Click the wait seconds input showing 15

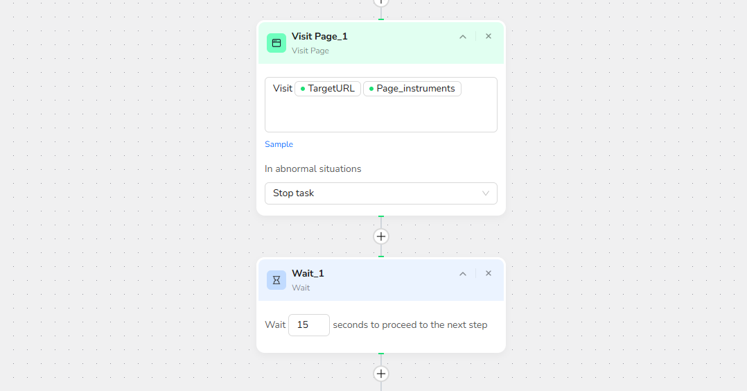click(x=309, y=324)
